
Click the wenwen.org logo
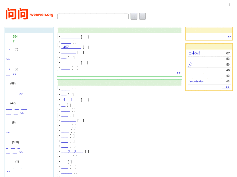[29, 14]
